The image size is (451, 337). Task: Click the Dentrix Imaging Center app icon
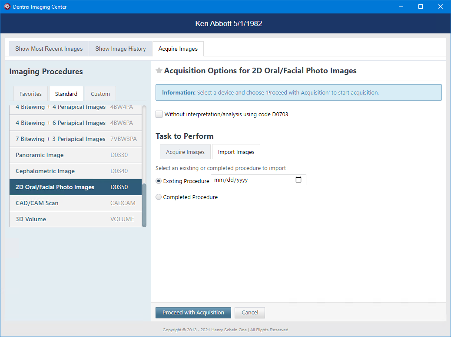click(x=7, y=7)
